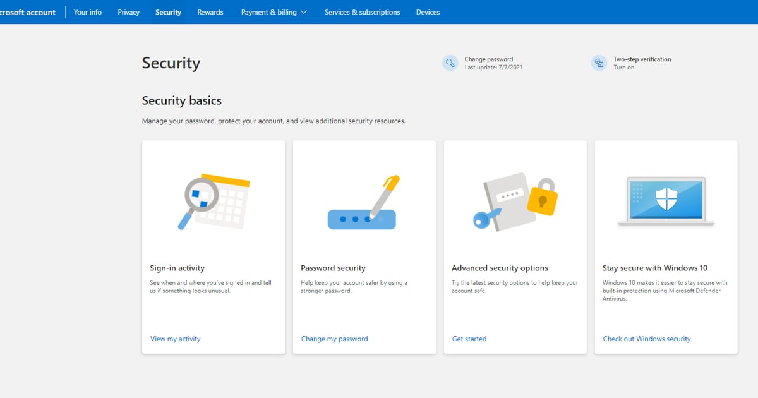Open Check out Windows security

click(646, 339)
